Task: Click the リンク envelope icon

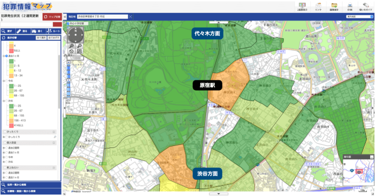Action: (318, 5)
